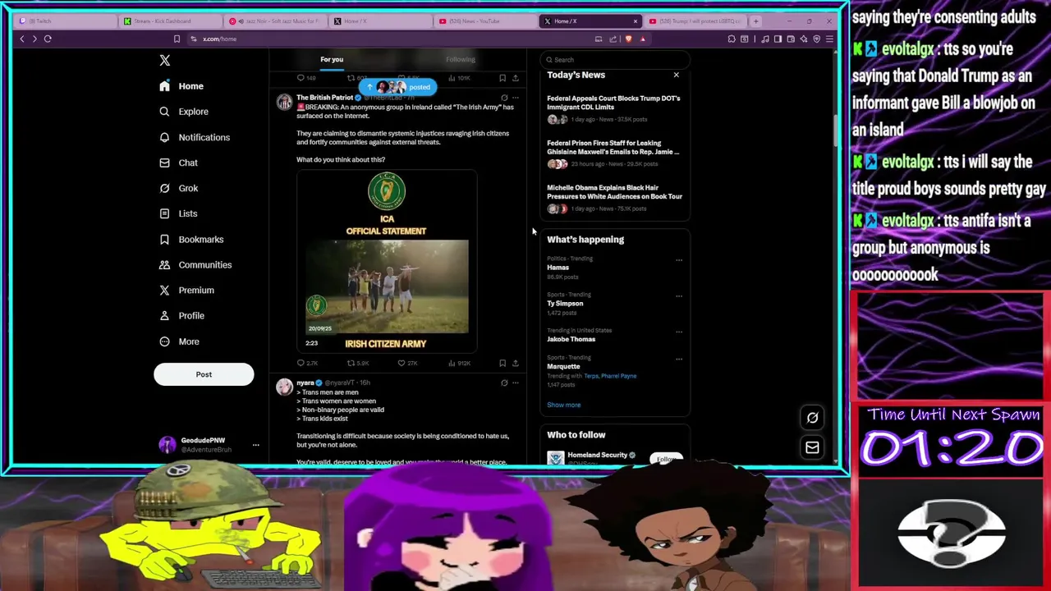This screenshot has width=1051, height=591.
Task: Open the Ty Simpson trending topic
Action: (565, 304)
